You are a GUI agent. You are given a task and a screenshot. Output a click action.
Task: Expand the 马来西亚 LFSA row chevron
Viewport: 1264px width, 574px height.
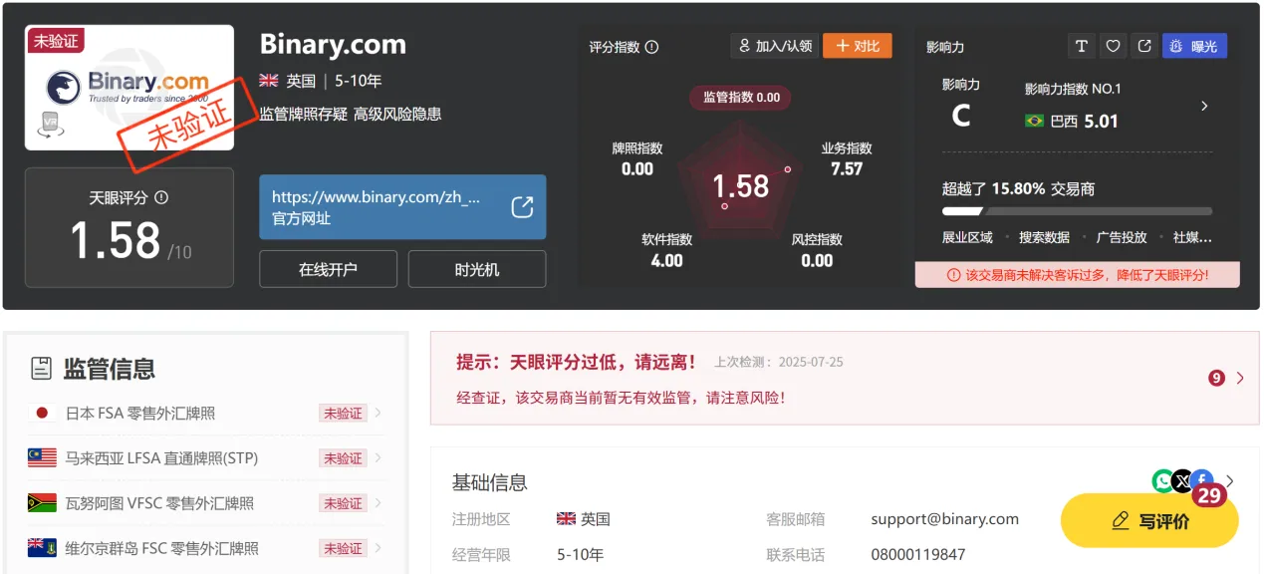pyautogui.click(x=378, y=457)
